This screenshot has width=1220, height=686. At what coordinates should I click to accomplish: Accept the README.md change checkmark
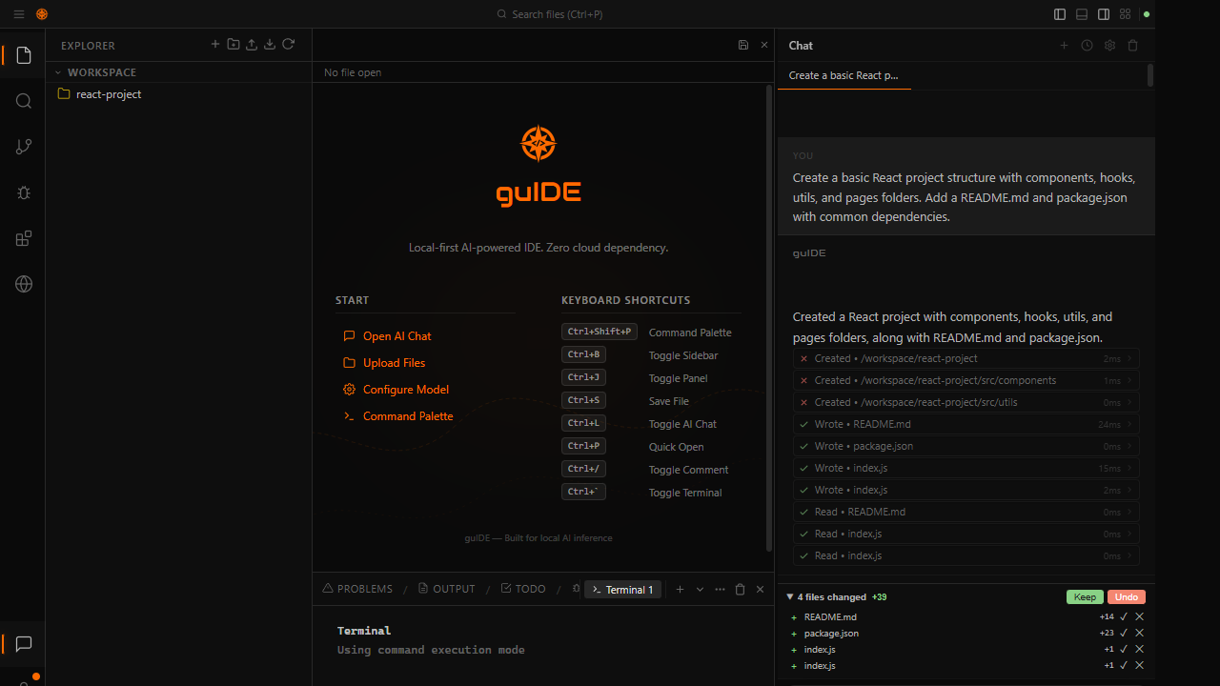1124,617
